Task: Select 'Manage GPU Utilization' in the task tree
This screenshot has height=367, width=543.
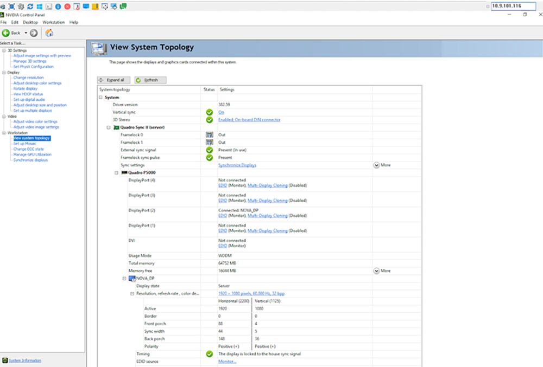Action: 32,154
